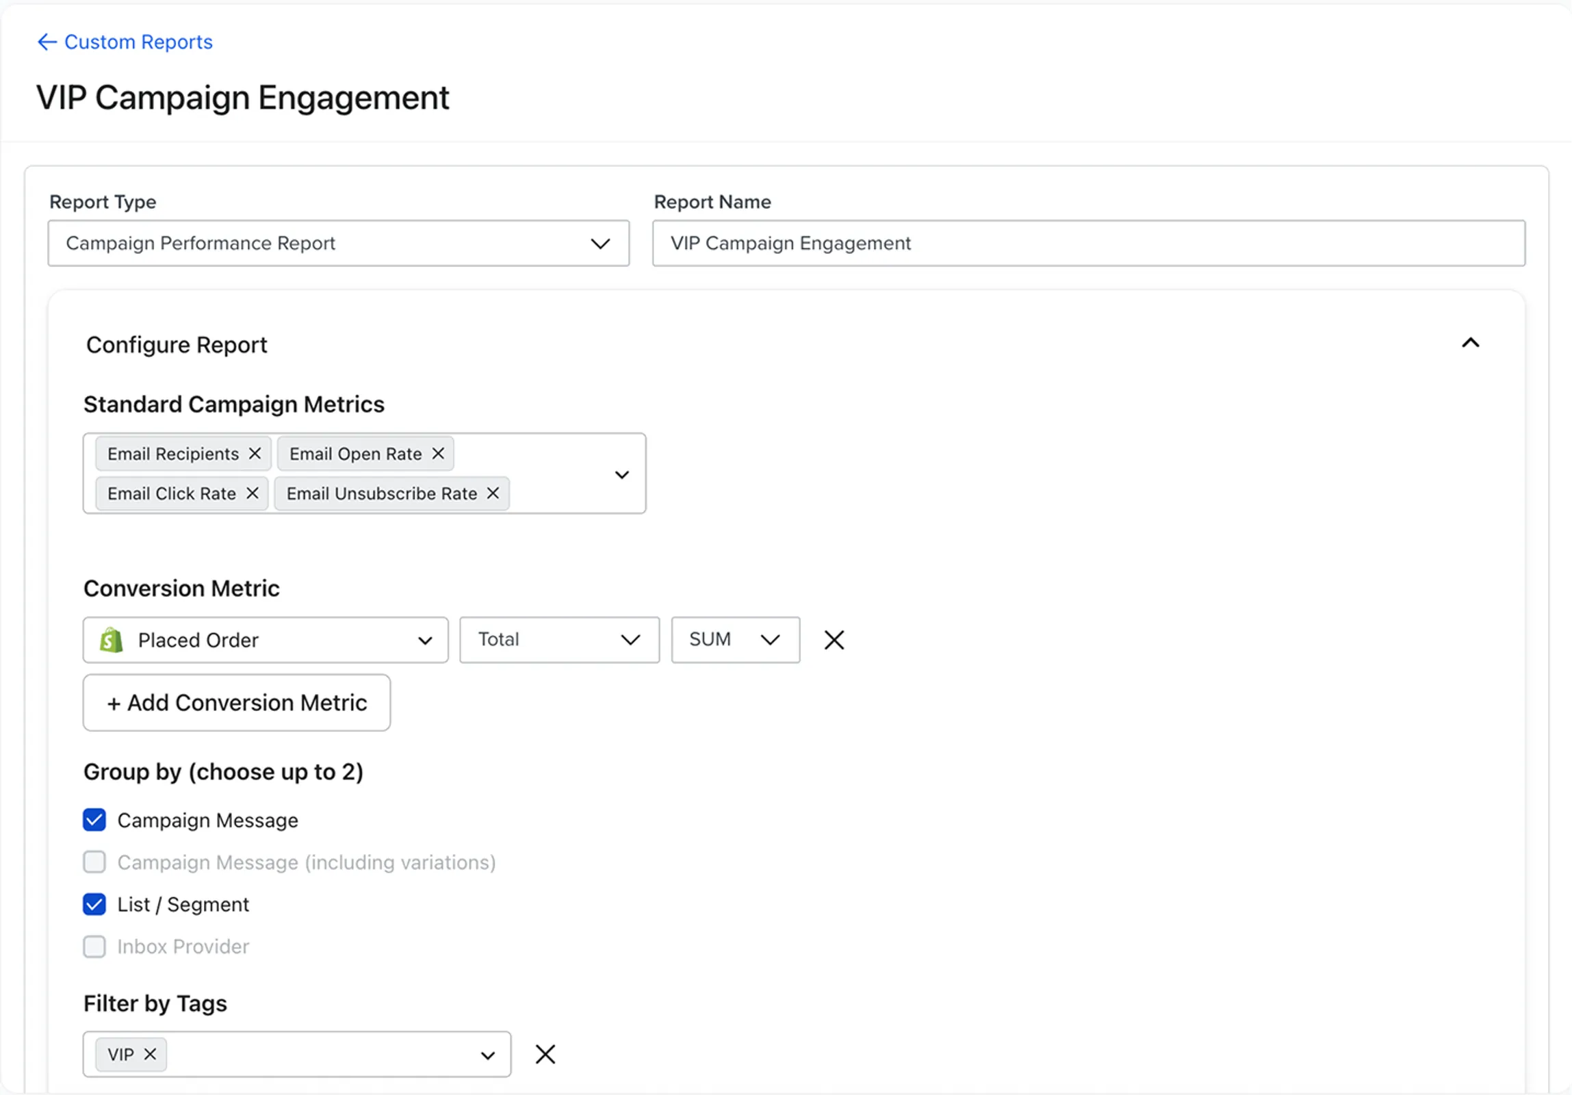Remove the Email Click Rate chip
The width and height of the screenshot is (1572, 1095).
252,493
